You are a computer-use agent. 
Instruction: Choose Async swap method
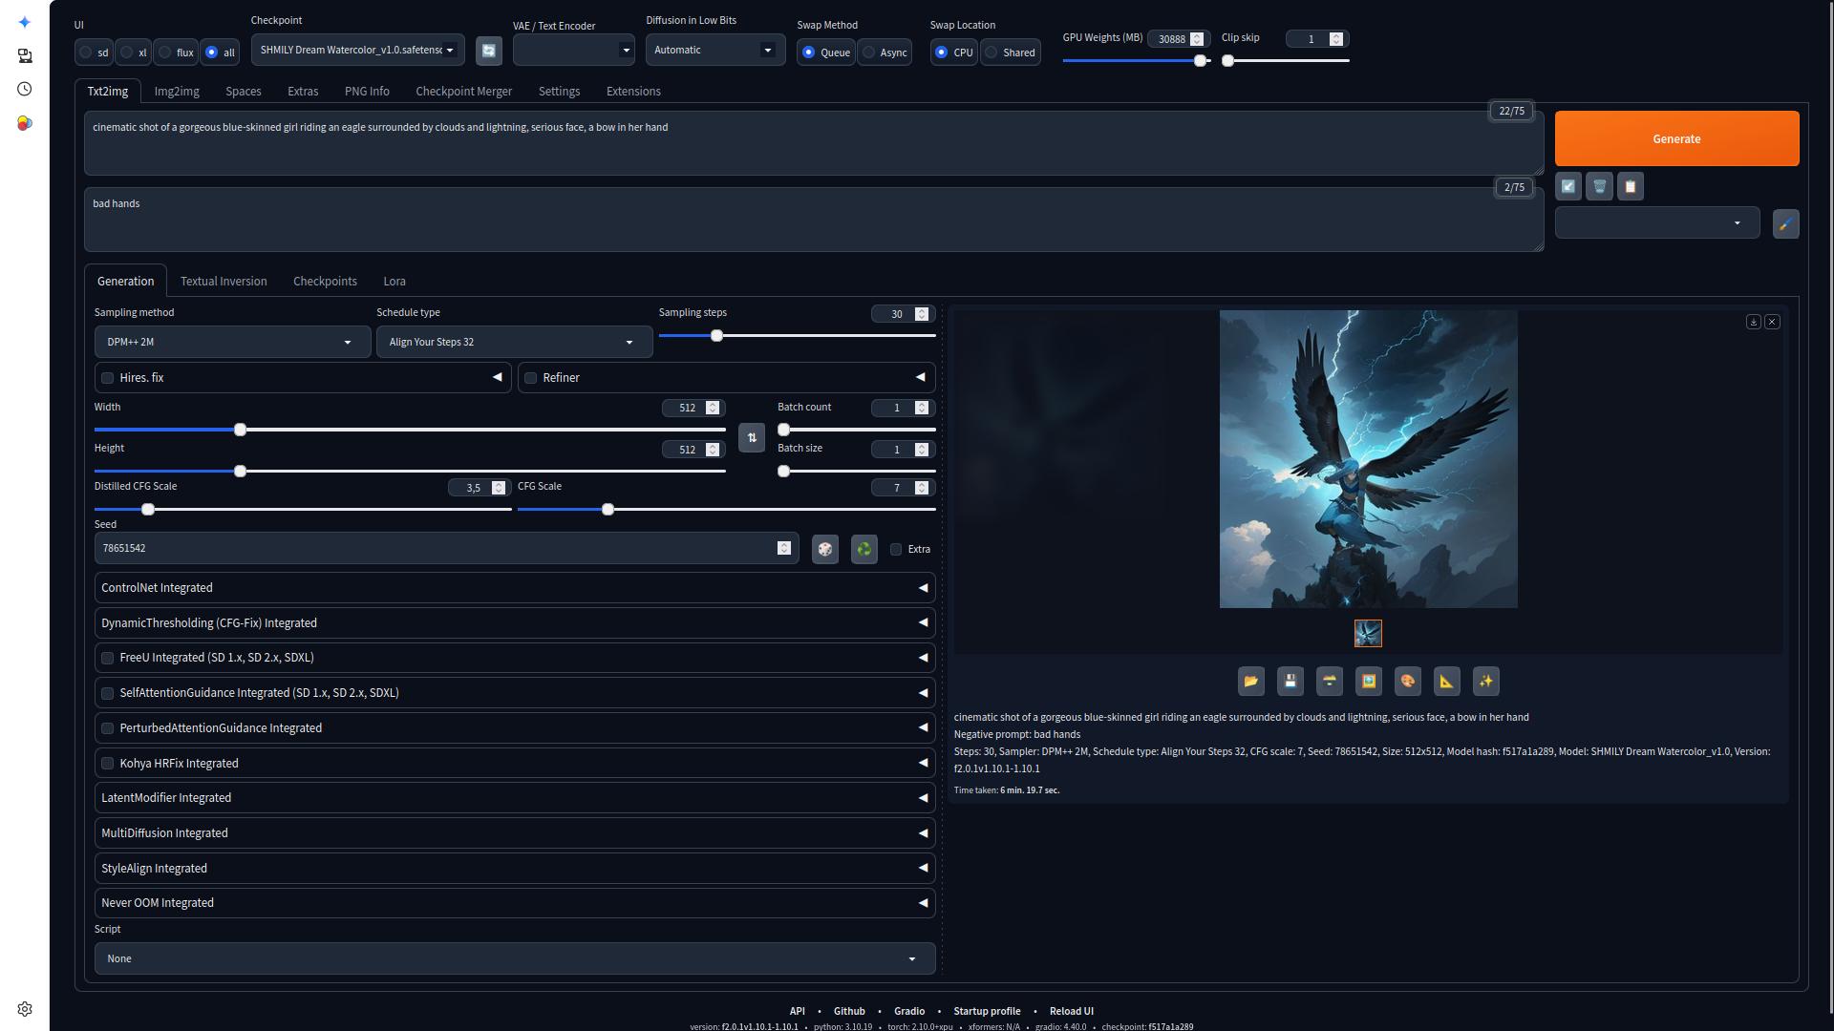(x=885, y=53)
